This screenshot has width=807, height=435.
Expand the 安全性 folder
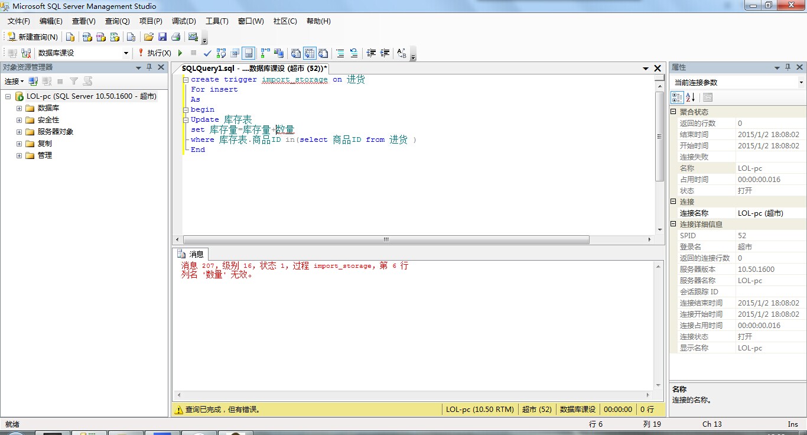pos(19,120)
